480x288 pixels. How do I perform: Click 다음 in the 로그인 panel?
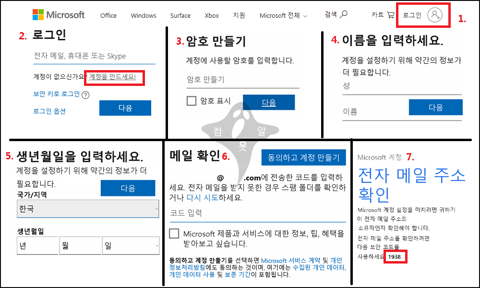[125, 108]
